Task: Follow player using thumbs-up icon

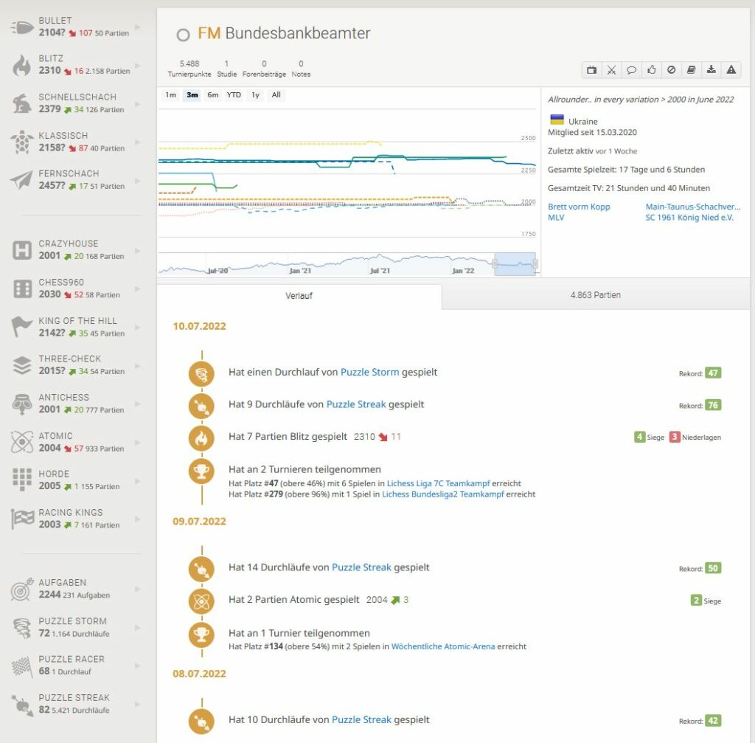Action: pos(651,70)
